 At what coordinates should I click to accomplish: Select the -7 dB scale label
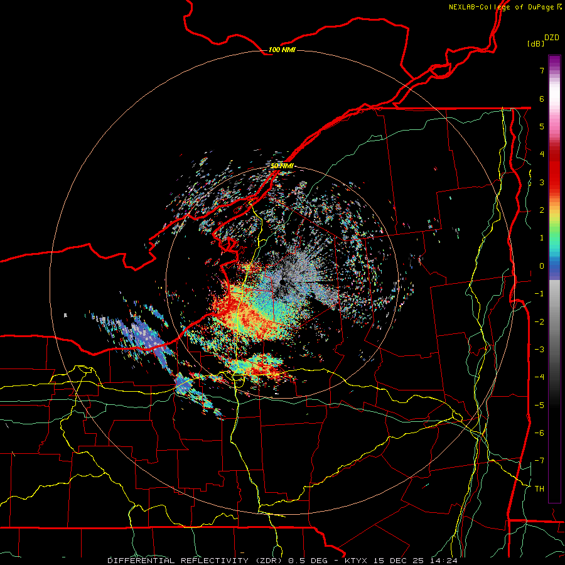tap(539, 461)
